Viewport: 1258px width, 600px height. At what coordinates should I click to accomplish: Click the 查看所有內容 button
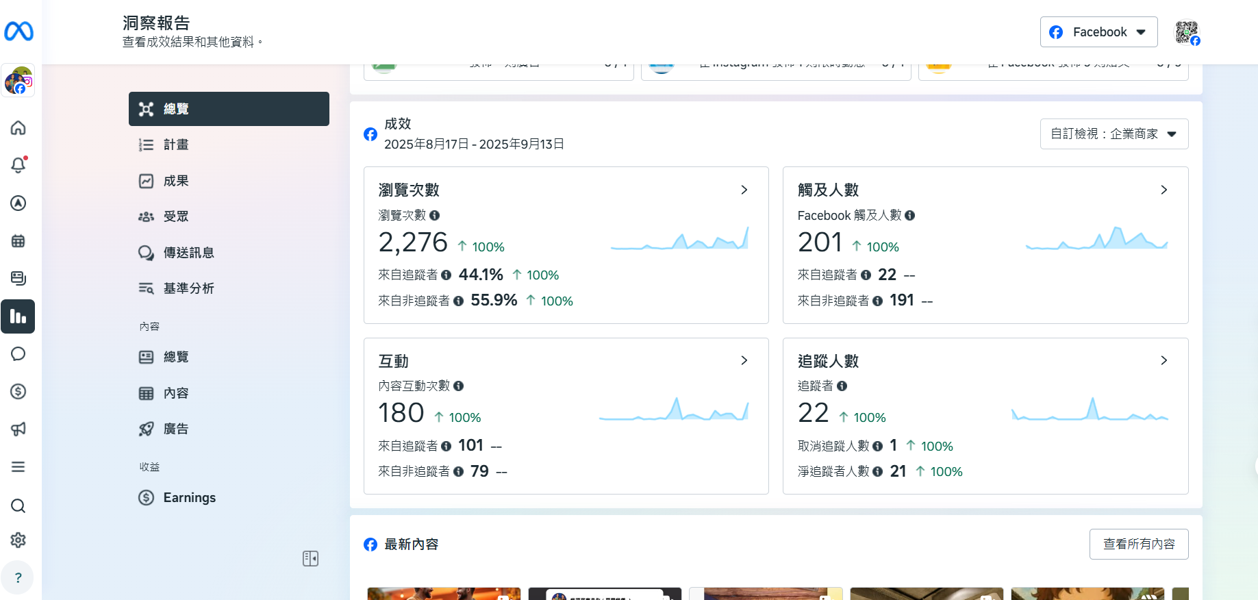pyautogui.click(x=1138, y=544)
